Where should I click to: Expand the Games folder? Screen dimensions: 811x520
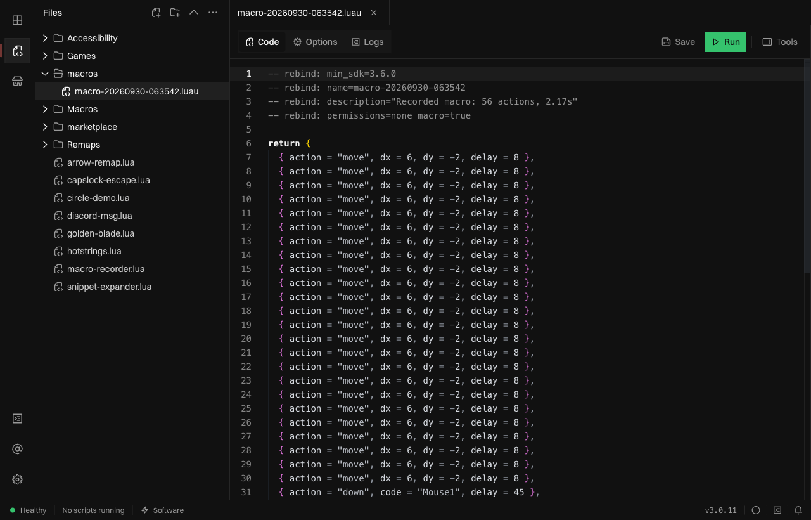click(x=132, y=56)
